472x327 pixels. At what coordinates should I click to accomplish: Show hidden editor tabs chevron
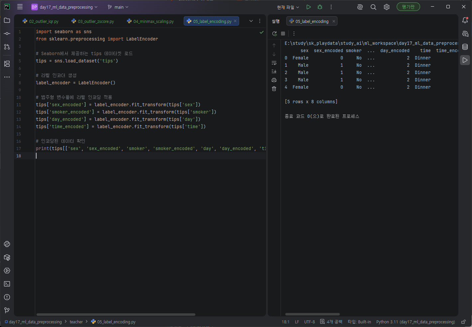click(251, 21)
